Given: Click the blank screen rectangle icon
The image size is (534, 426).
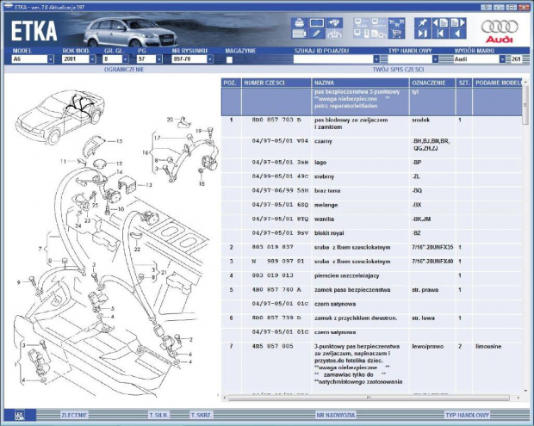Looking at the screenshot, I should pos(316,23).
